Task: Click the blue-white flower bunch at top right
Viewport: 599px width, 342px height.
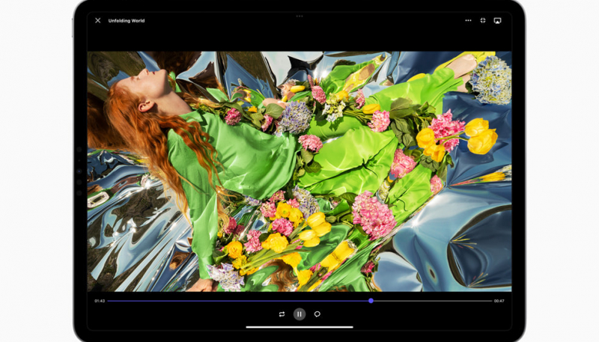Action: pos(491,79)
